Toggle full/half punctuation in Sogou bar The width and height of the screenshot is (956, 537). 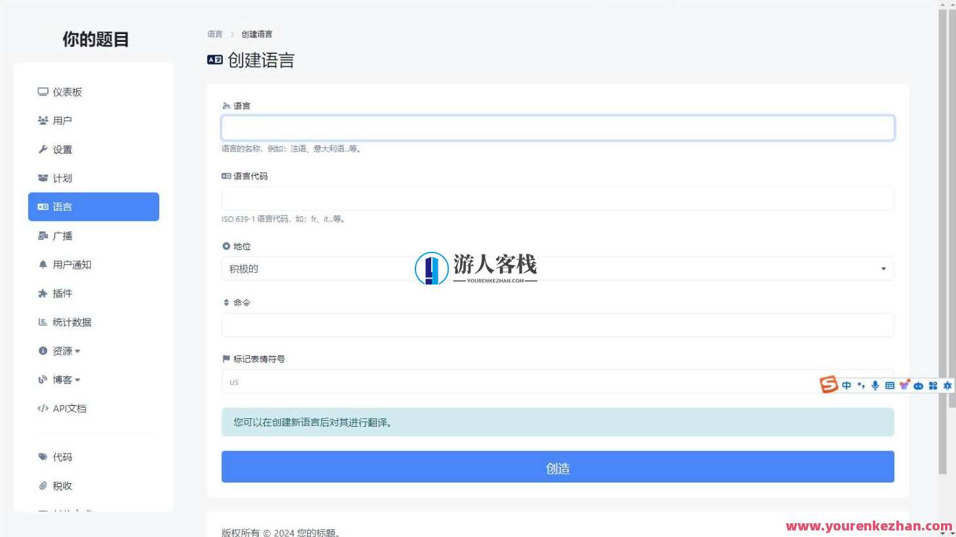[861, 386]
